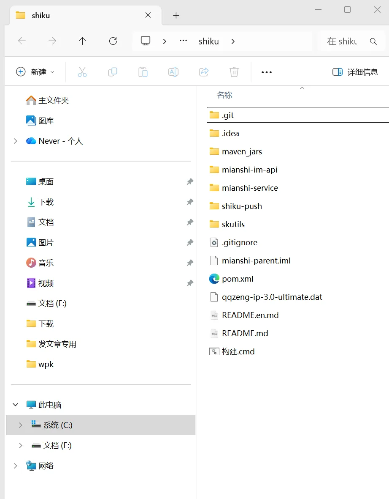Click shiku segment in address bar
This screenshot has width=389, height=499.
click(208, 41)
